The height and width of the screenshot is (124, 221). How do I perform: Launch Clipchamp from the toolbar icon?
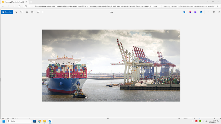(195, 12)
